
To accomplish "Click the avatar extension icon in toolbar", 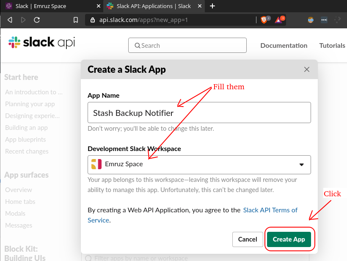I will (x=311, y=20).
